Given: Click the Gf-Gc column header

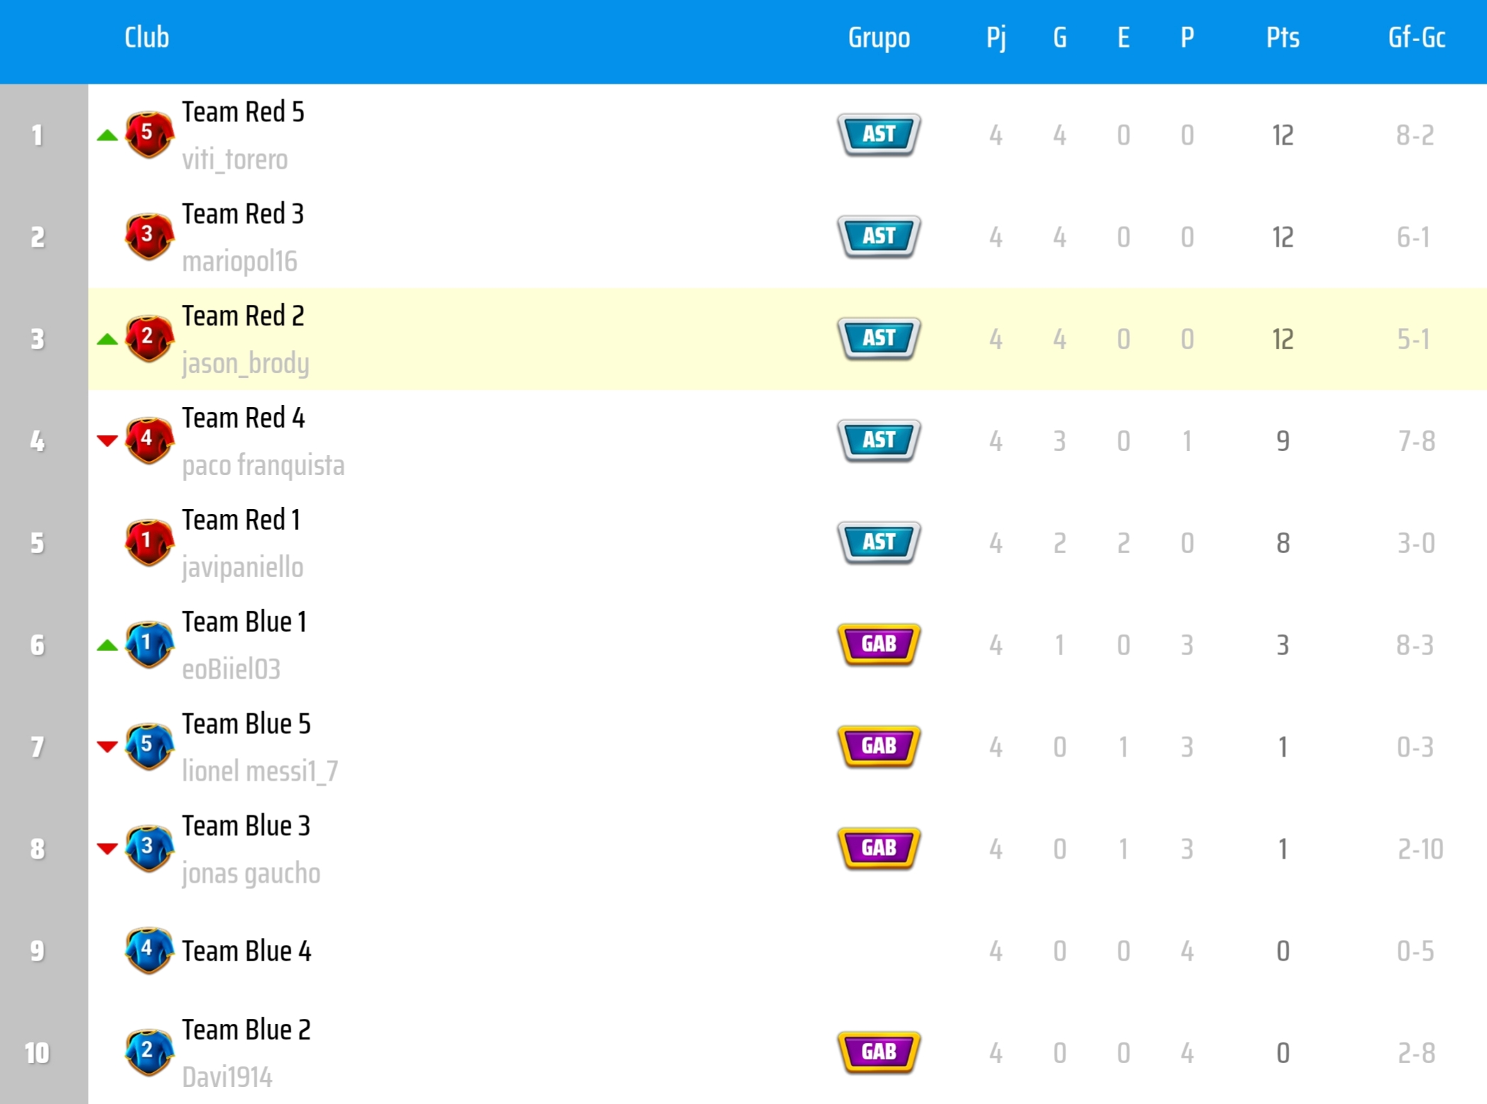Looking at the screenshot, I should 1416,38.
